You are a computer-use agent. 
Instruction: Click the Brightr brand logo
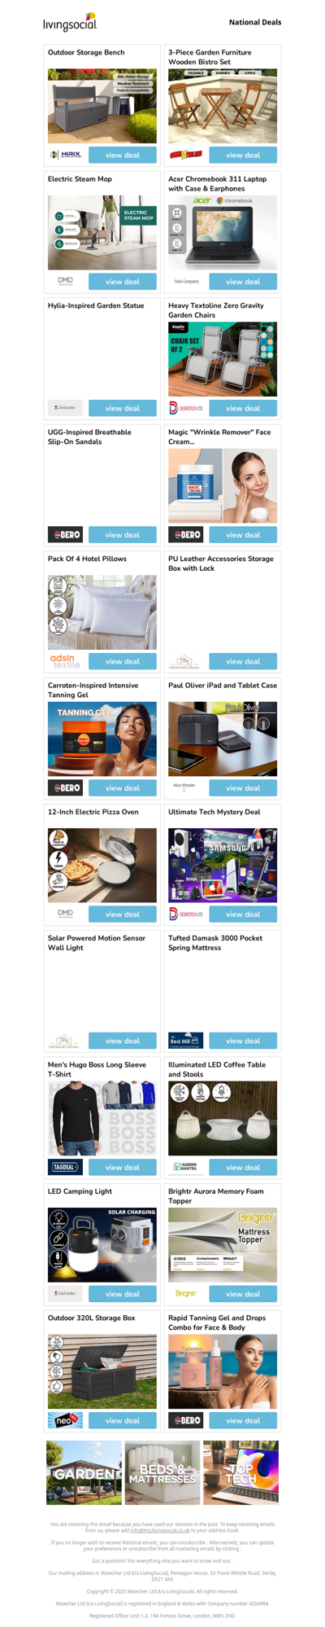[x=185, y=1293]
